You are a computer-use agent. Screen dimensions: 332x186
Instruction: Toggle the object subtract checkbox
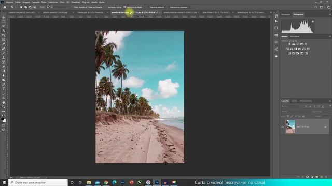(x=125, y=7)
